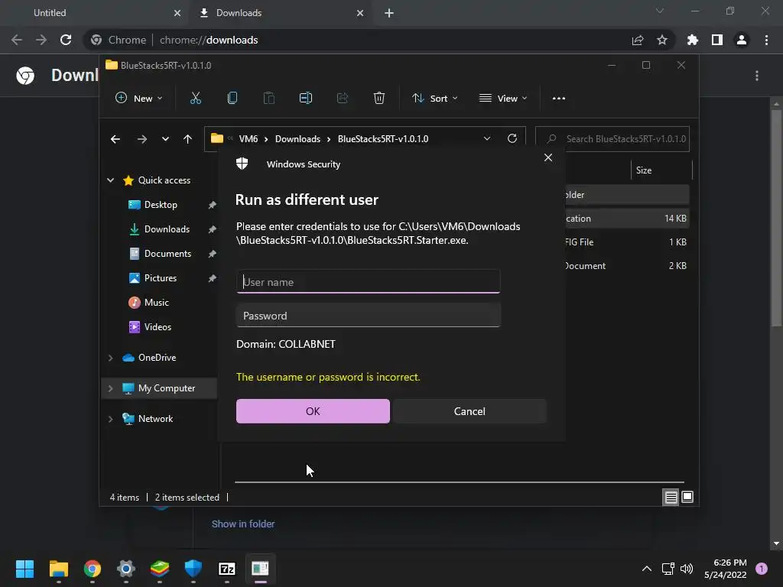Click the User name field
The image size is (783, 587).
tap(368, 282)
